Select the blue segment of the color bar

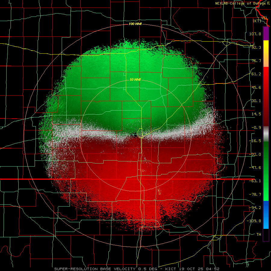pos(266,215)
